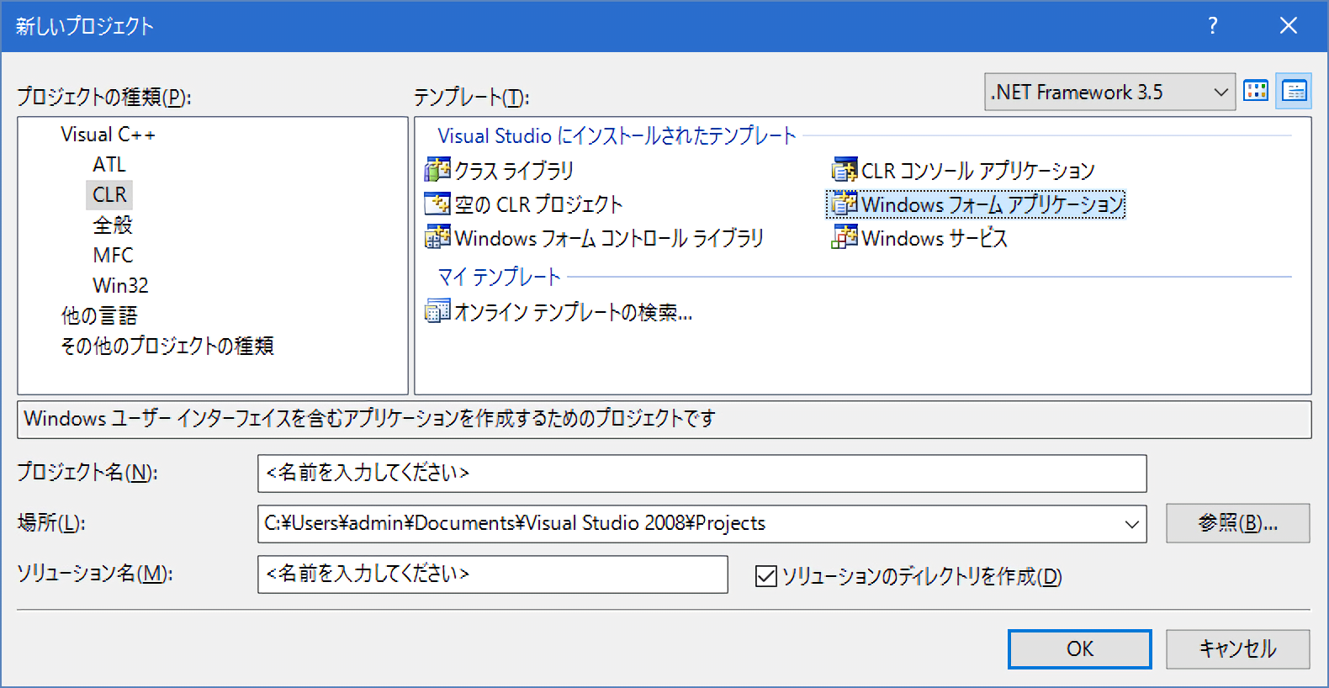Select the Windows サービス template icon
The image size is (1329, 688).
point(844,237)
